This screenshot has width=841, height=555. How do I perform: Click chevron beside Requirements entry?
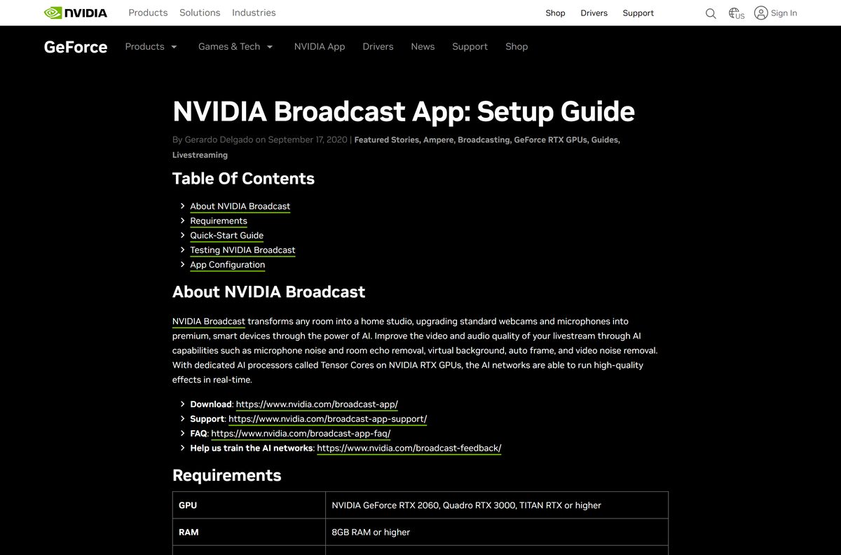[x=182, y=221]
